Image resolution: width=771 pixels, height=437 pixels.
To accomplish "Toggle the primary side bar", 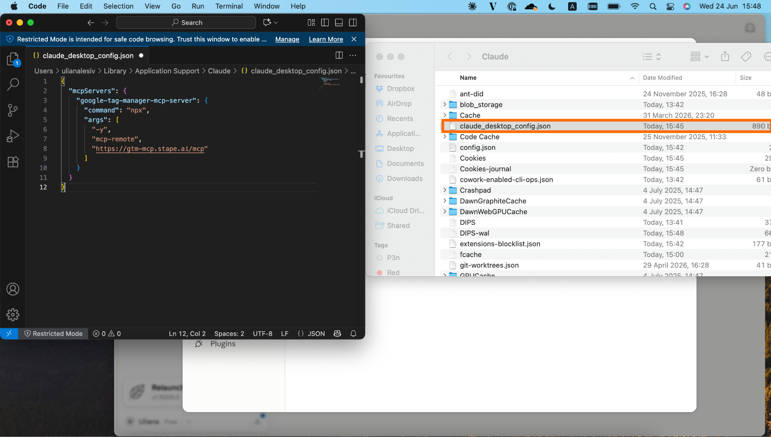I will tap(325, 23).
